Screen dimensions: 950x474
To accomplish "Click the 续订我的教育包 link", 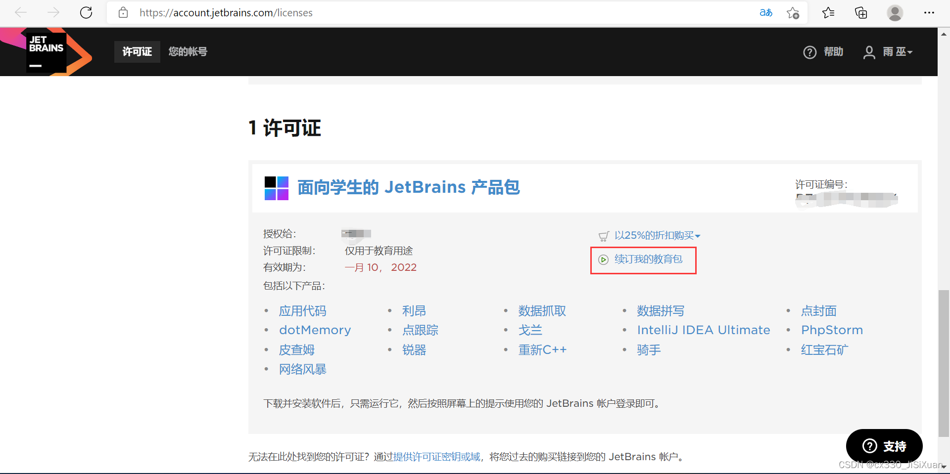I will (x=648, y=259).
